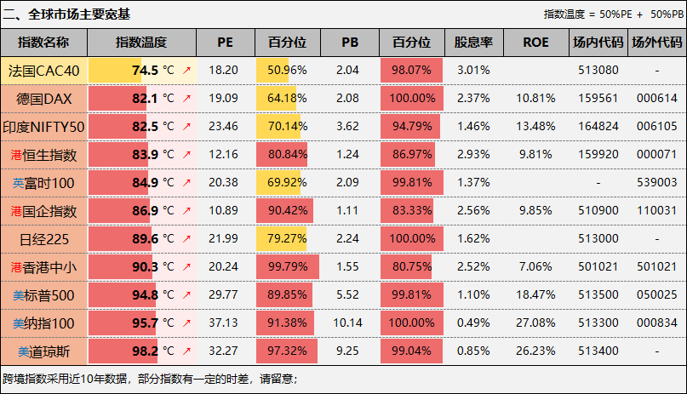Click the ROE column header
687x394 pixels.
[536, 43]
